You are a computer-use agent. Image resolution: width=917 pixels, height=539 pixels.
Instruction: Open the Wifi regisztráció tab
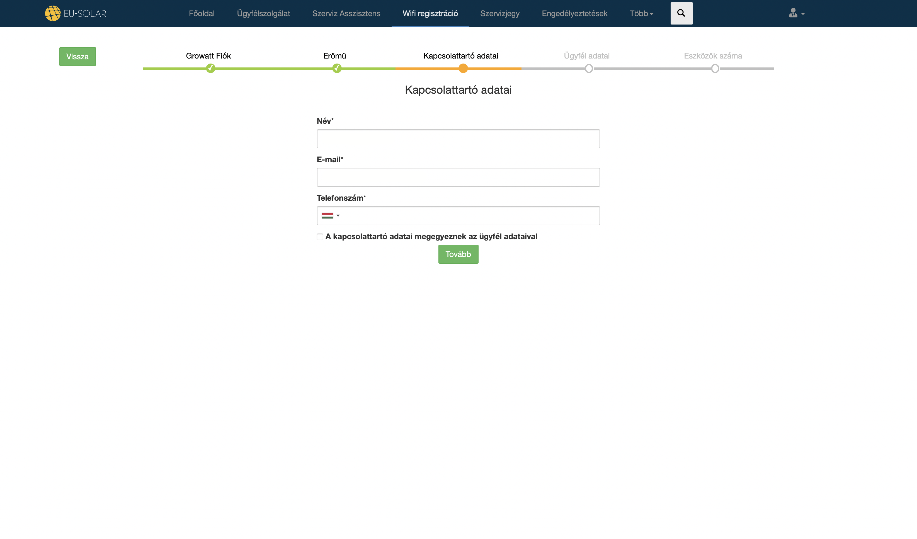(430, 13)
